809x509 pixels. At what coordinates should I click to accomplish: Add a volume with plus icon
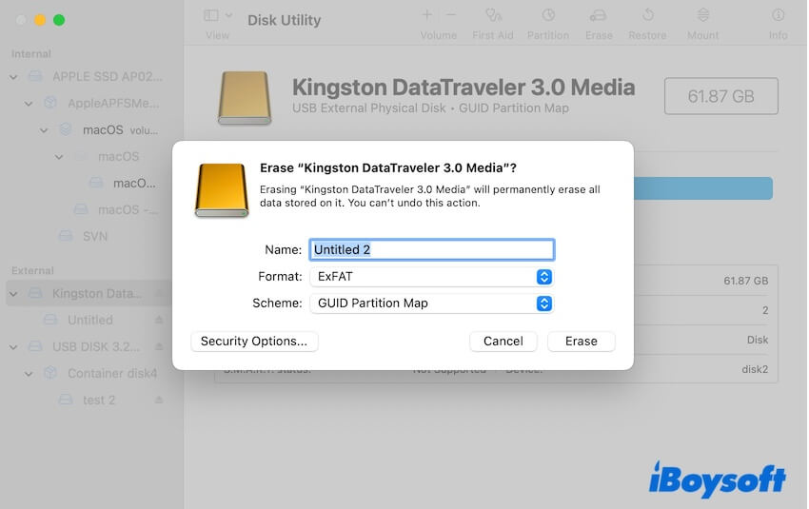[427, 15]
